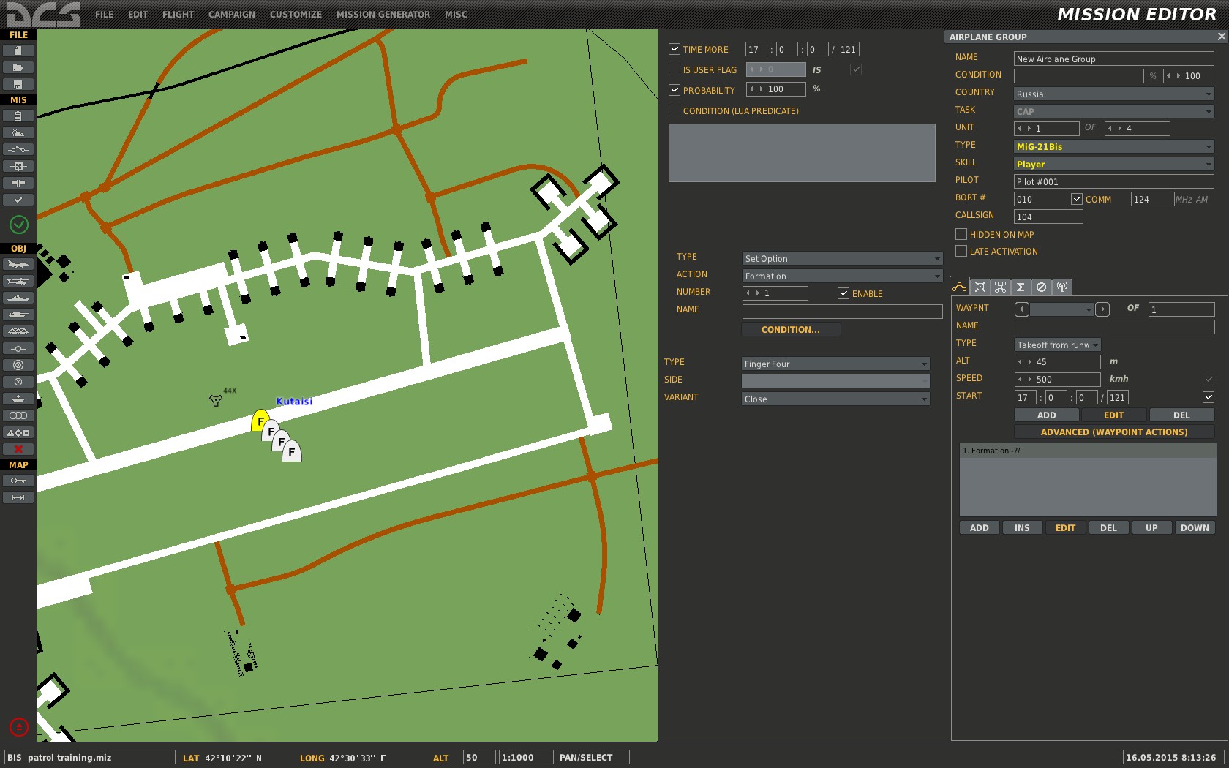Check HIDDEN ON MAP option
Viewport: 1229px width, 768px height.
(x=961, y=234)
